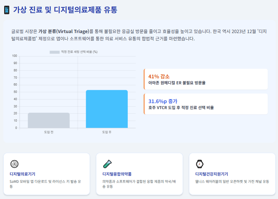Click the 디지털융합의약품 card title
The image size is (278, 199).
[x=117, y=174]
